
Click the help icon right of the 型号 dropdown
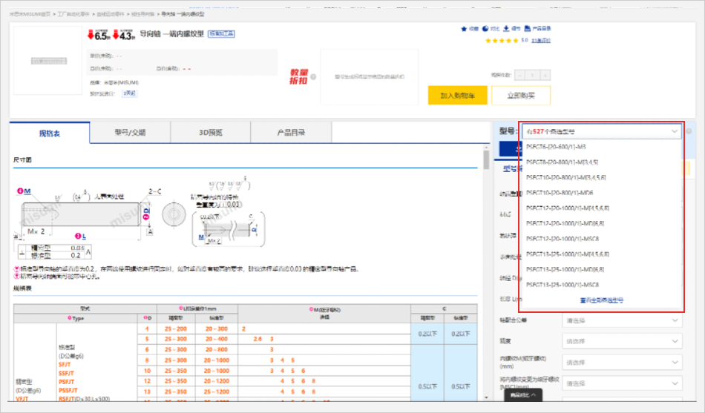[689, 131]
